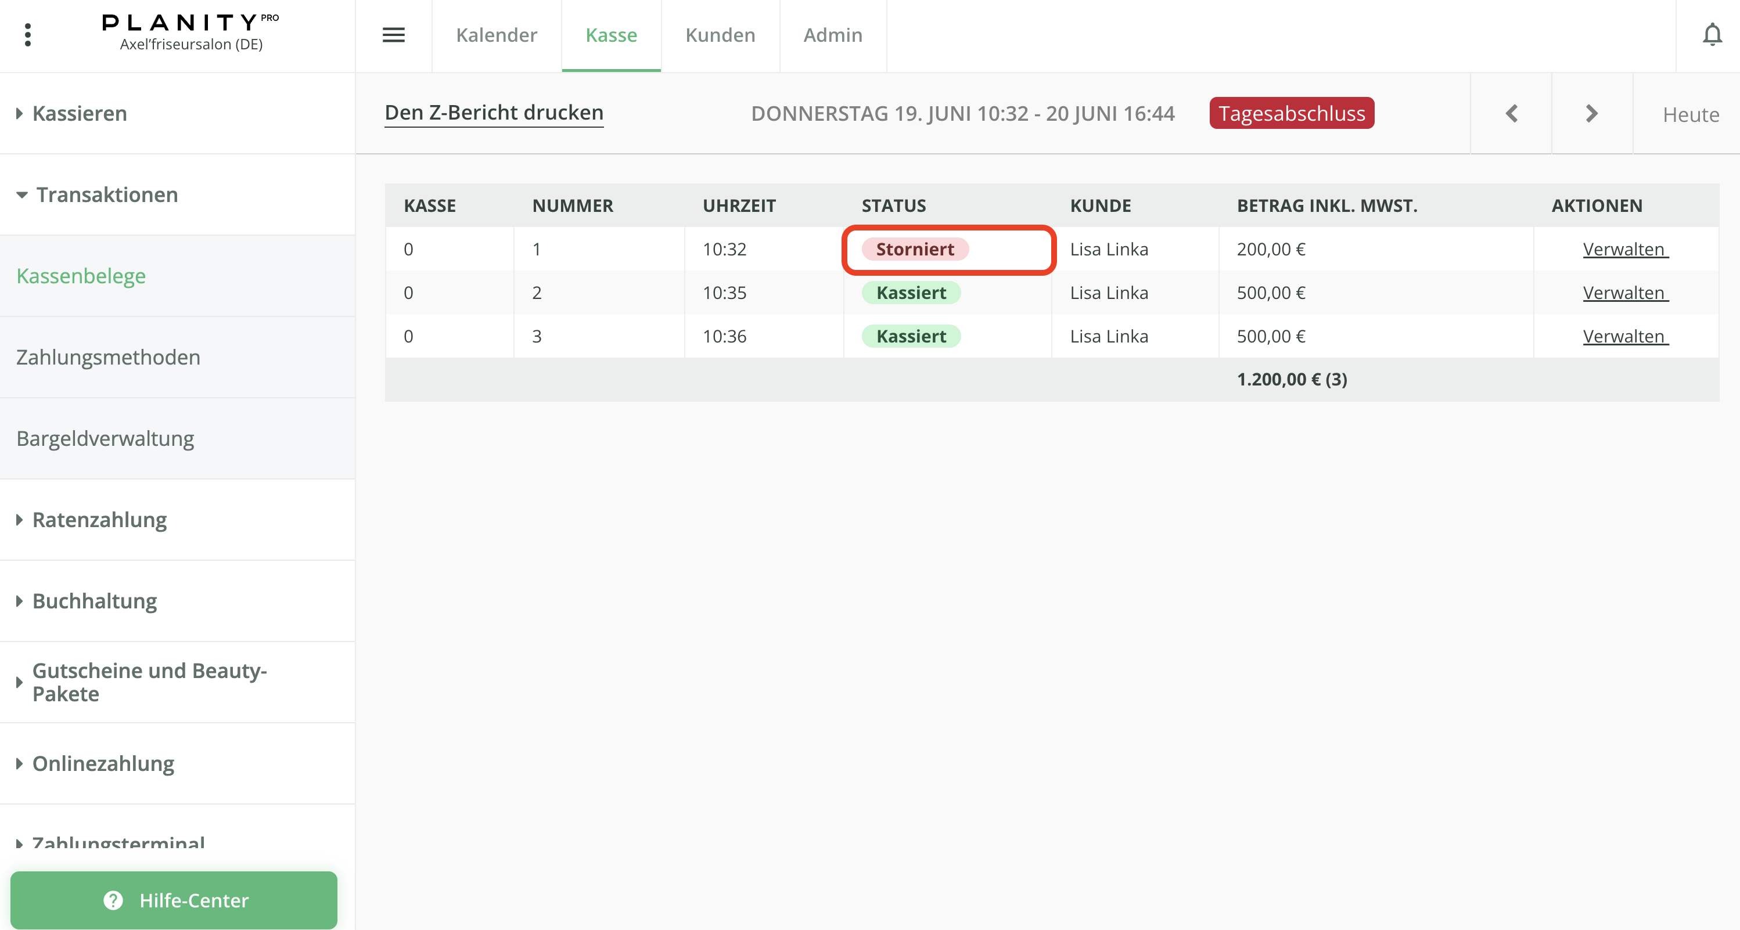1740x930 pixels.
Task: Expand the Ratenzahlung section
Action: [99, 520]
